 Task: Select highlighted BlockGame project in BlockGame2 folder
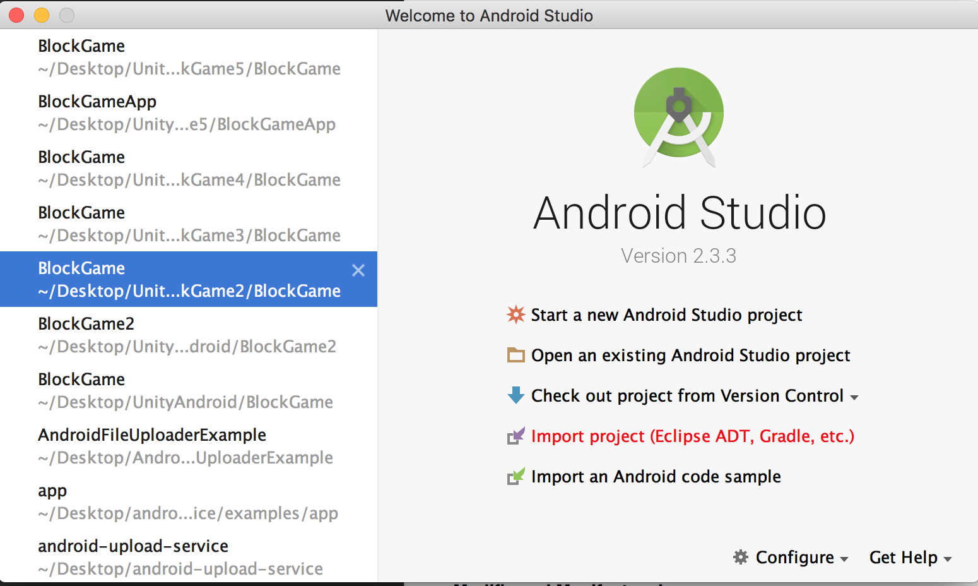[x=189, y=279]
